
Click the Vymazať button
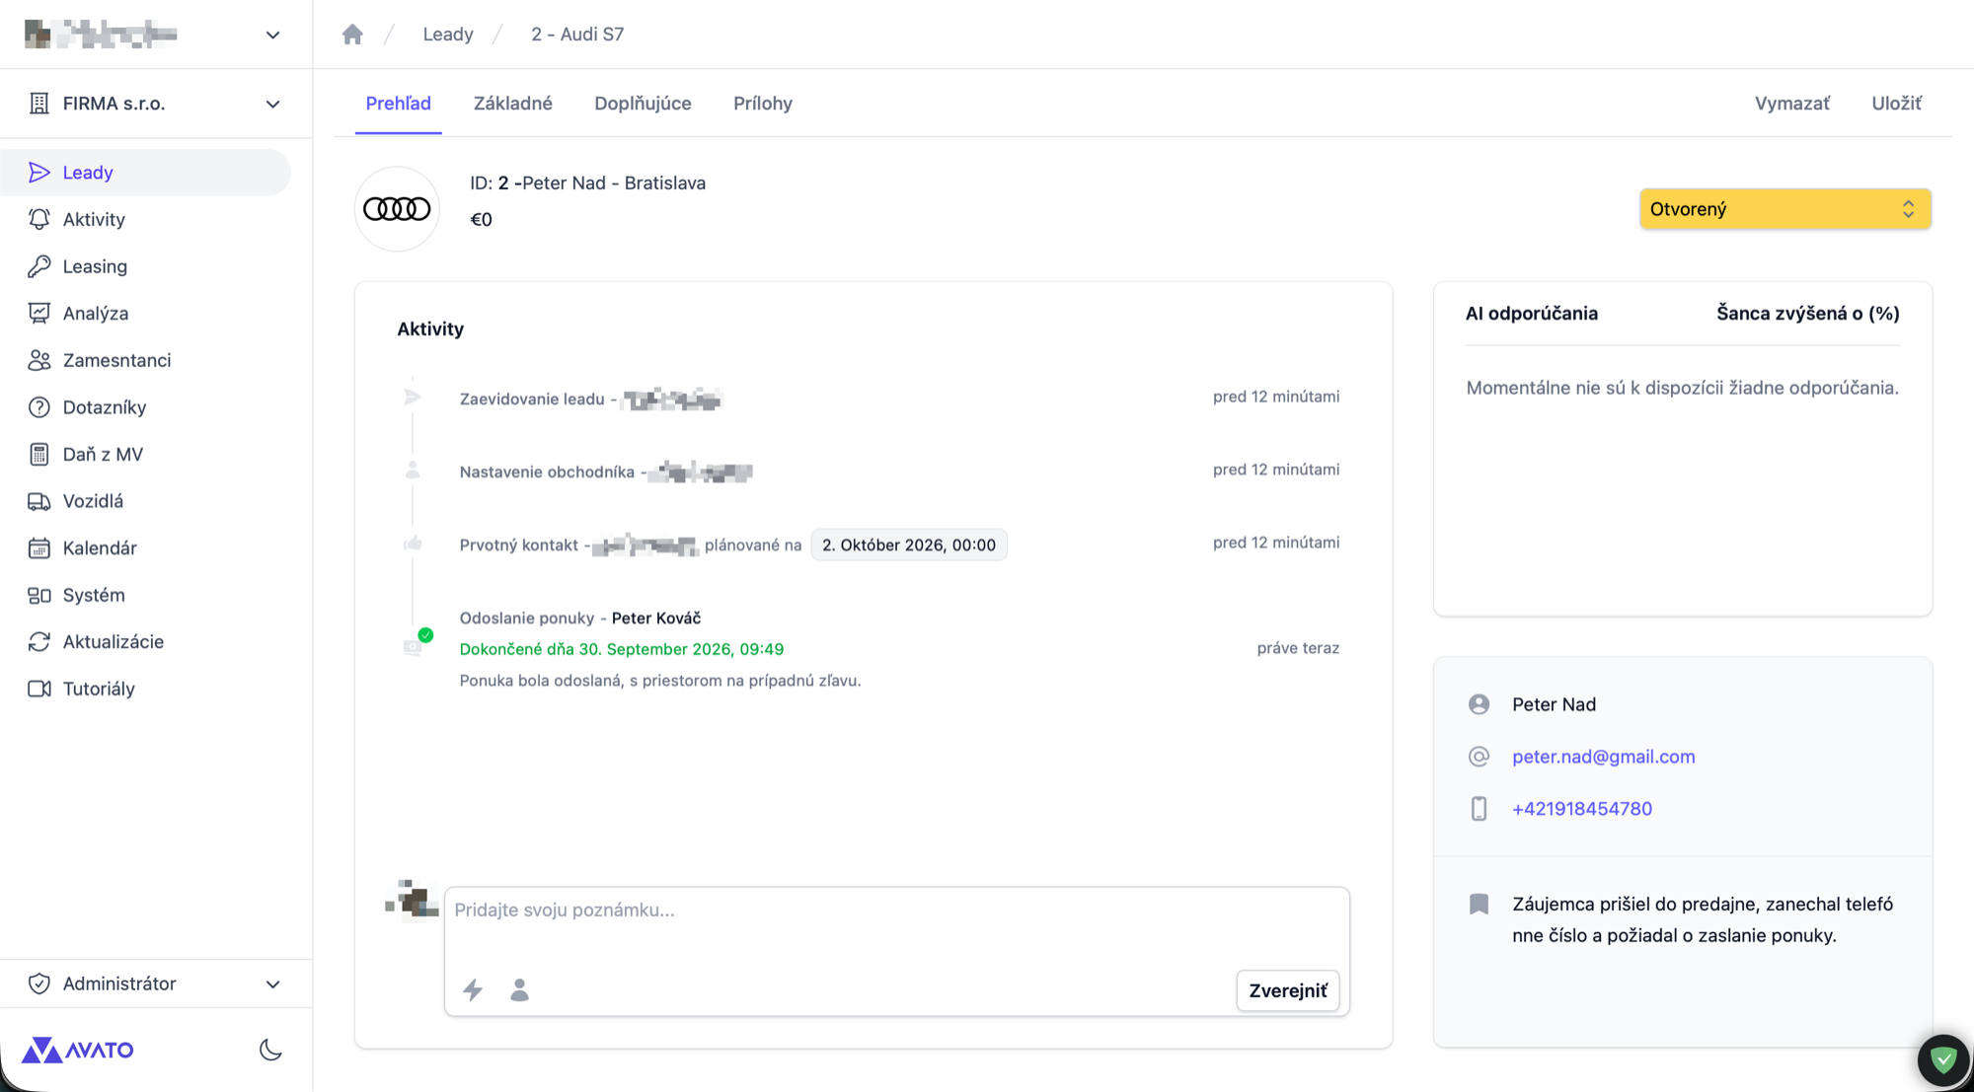[x=1791, y=104]
